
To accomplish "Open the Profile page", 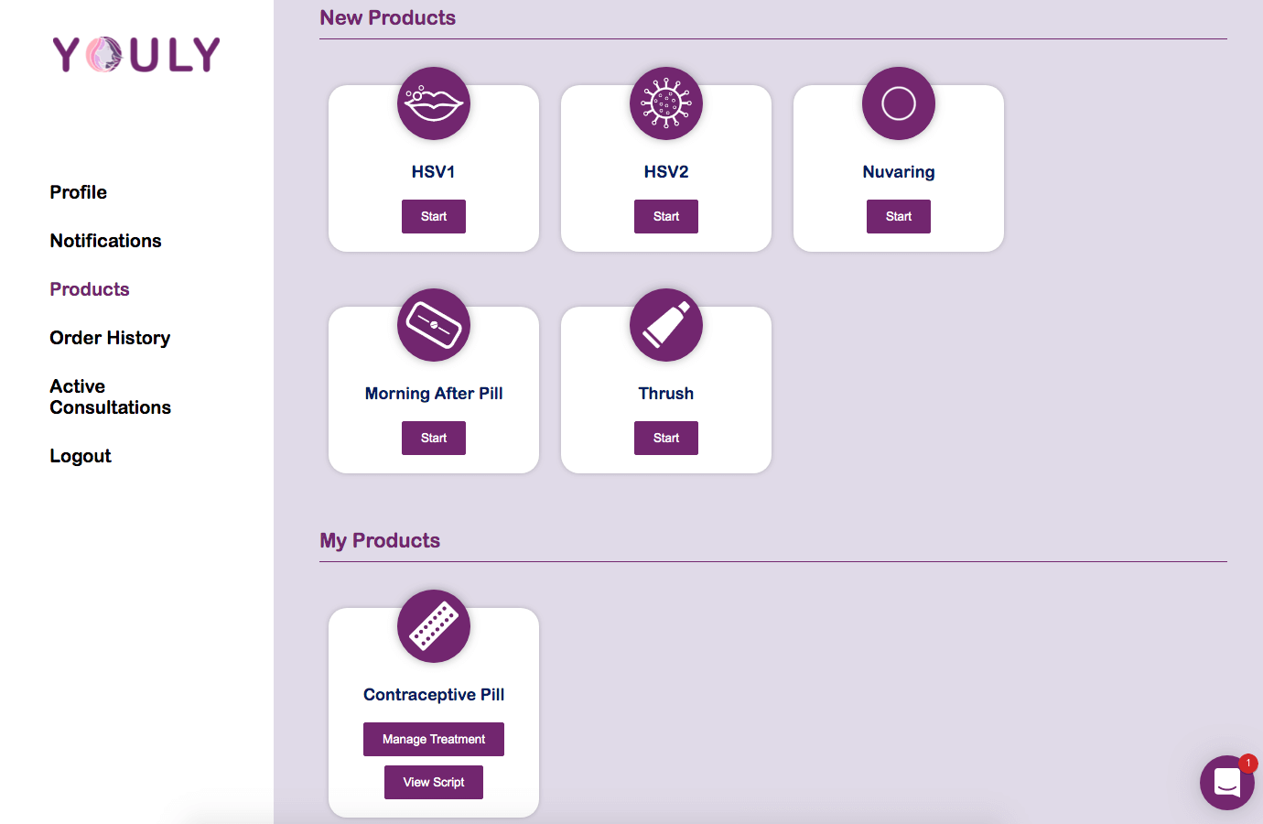I will tap(79, 192).
